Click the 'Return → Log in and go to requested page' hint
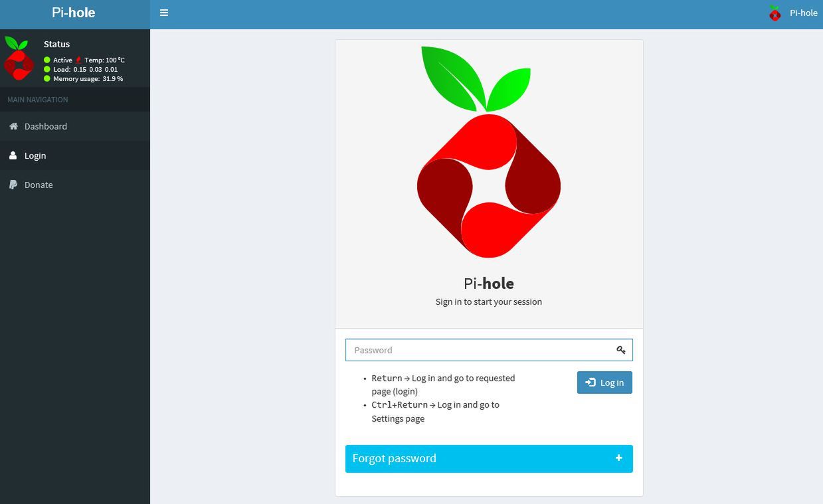This screenshot has width=823, height=504. coord(443,384)
